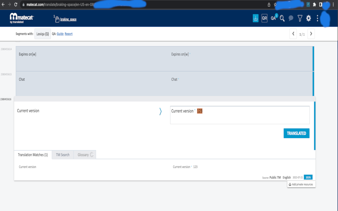Open the Matecat three-dot menu

pos(317,18)
